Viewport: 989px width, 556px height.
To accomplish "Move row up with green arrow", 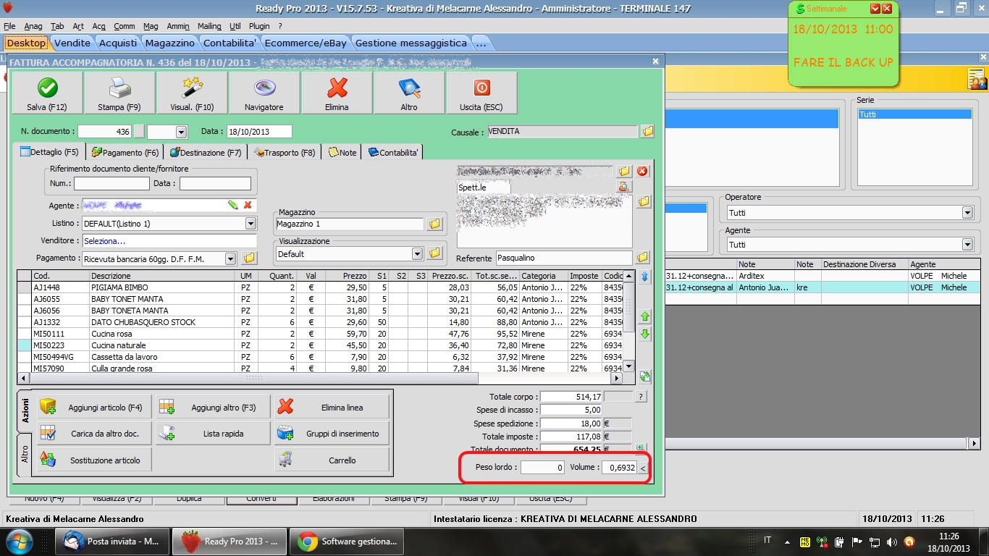I will pos(644,316).
